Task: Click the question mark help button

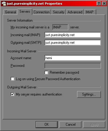Action: 99,4
